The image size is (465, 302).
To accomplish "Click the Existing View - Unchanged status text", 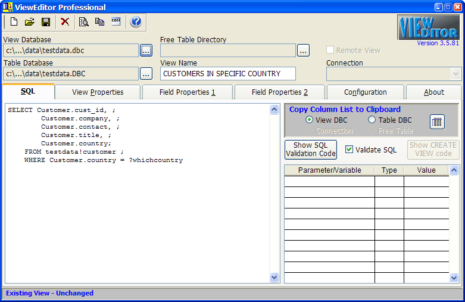I will (x=49, y=293).
